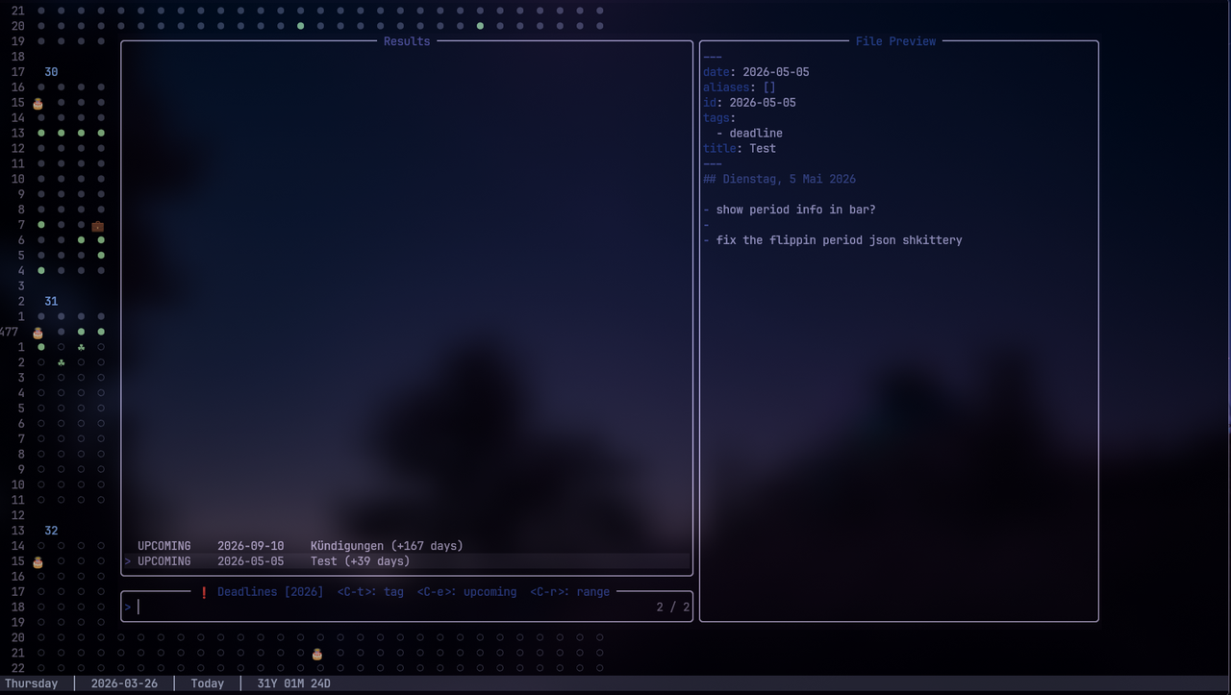Click the year label 32 in the calendar grid
This screenshot has width=1231, height=695.
(51, 531)
